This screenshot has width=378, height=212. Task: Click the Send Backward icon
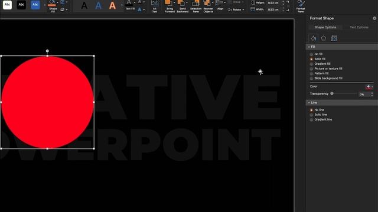(181, 3)
